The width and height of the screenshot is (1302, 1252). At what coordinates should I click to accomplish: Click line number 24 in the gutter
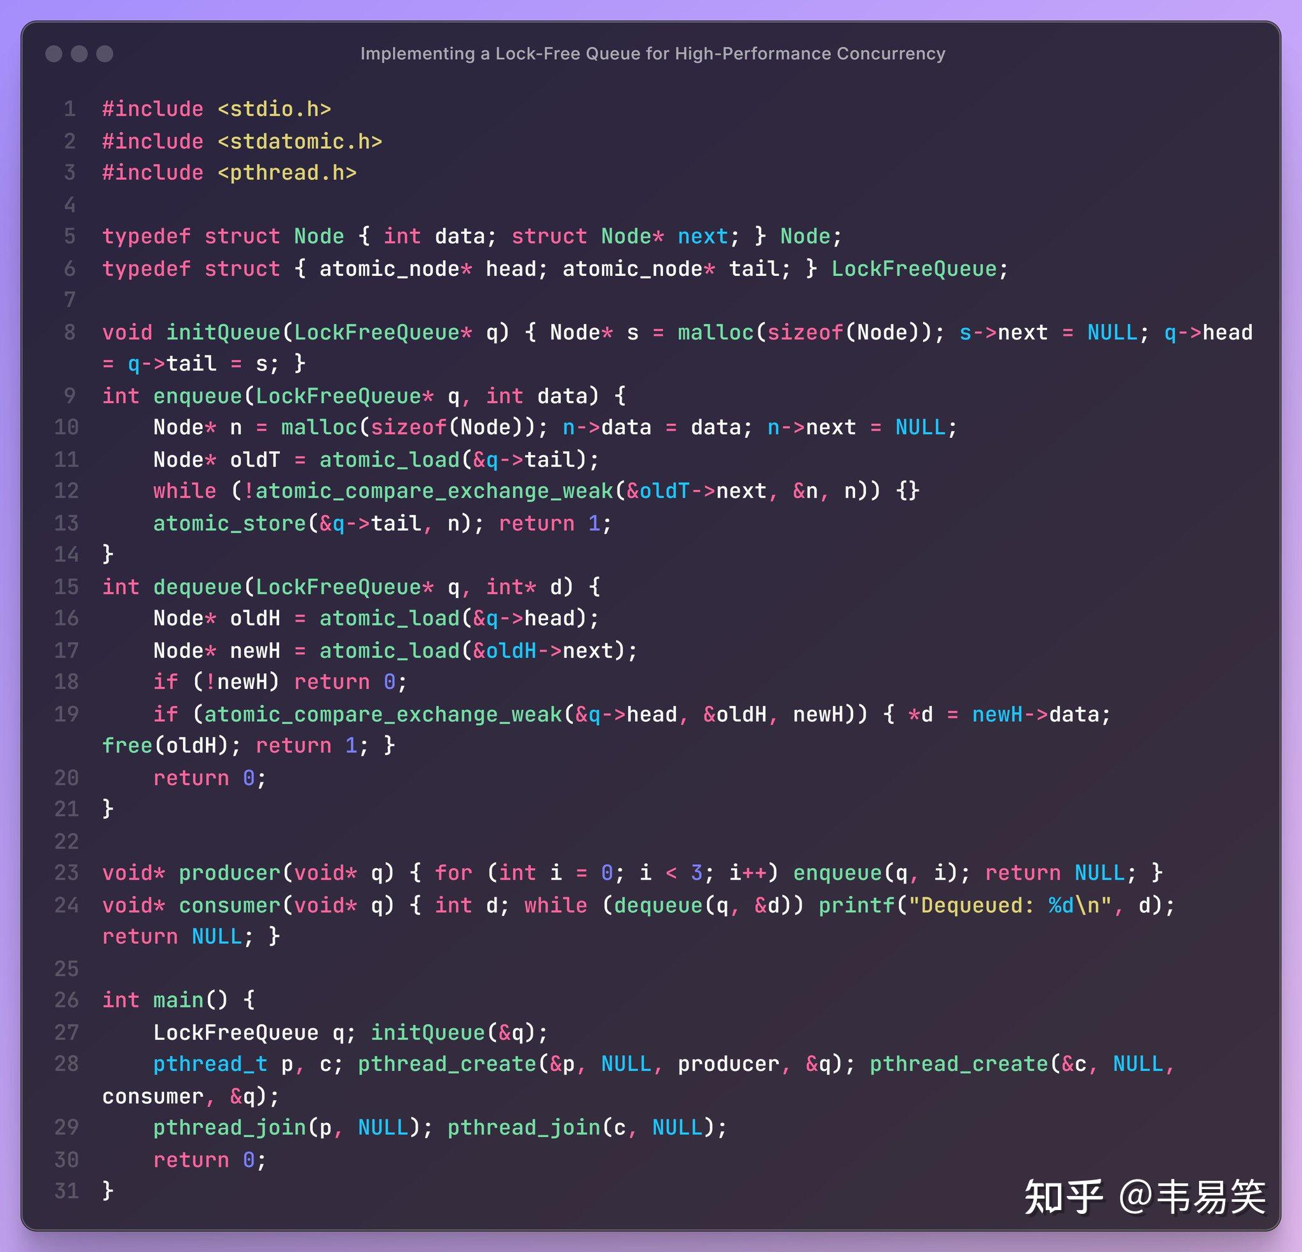(x=66, y=904)
